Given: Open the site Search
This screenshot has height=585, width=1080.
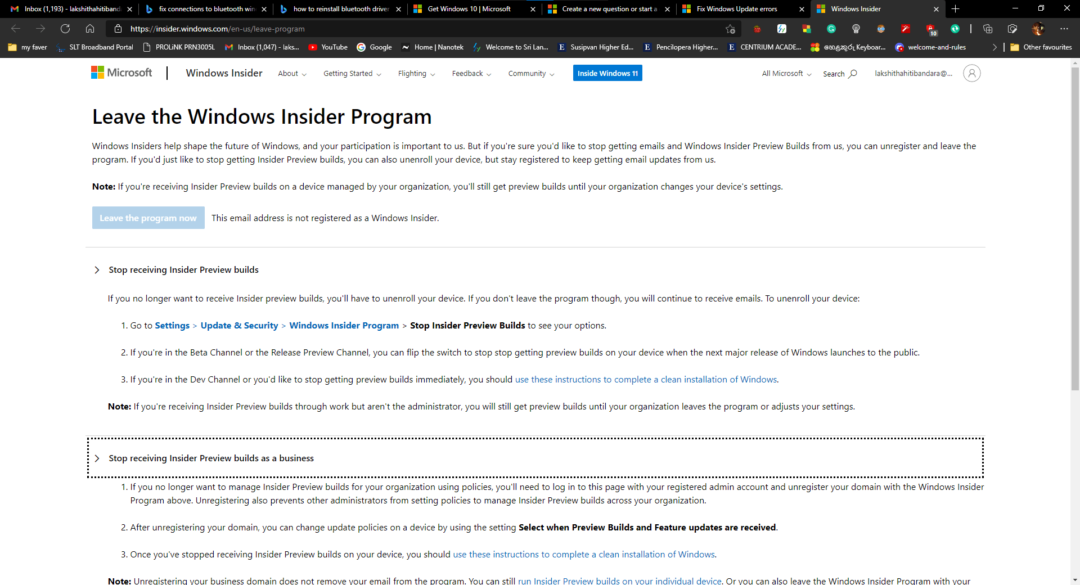Looking at the screenshot, I should coord(840,74).
